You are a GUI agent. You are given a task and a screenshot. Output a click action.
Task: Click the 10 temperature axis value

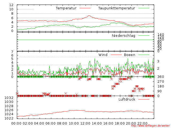(x=11, y=9)
